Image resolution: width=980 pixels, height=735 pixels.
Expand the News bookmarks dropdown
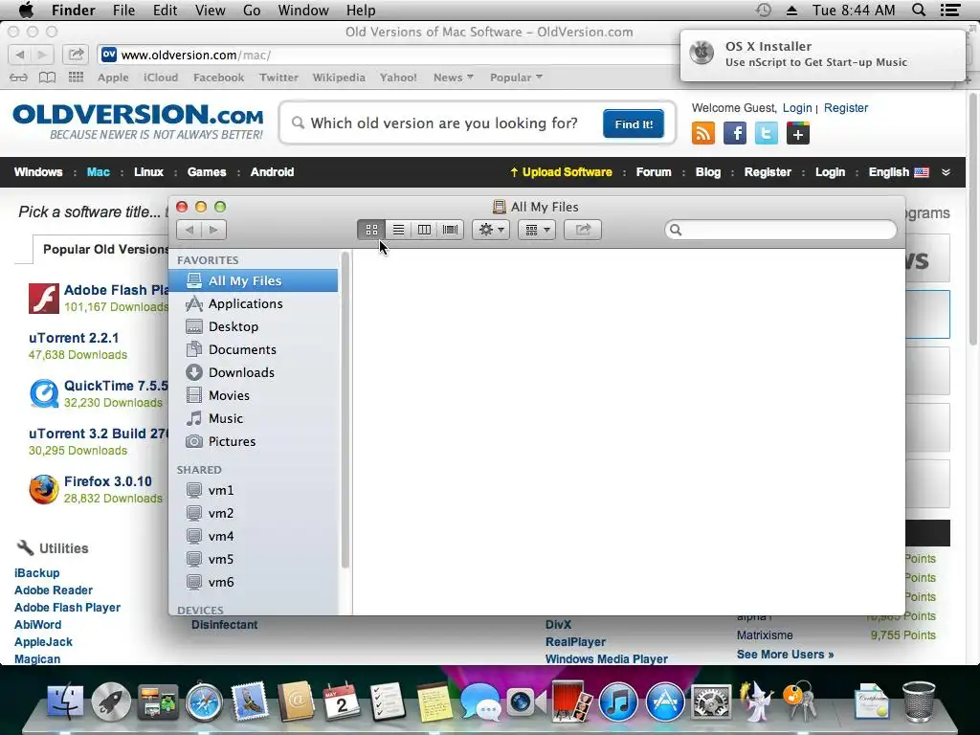coord(453,78)
